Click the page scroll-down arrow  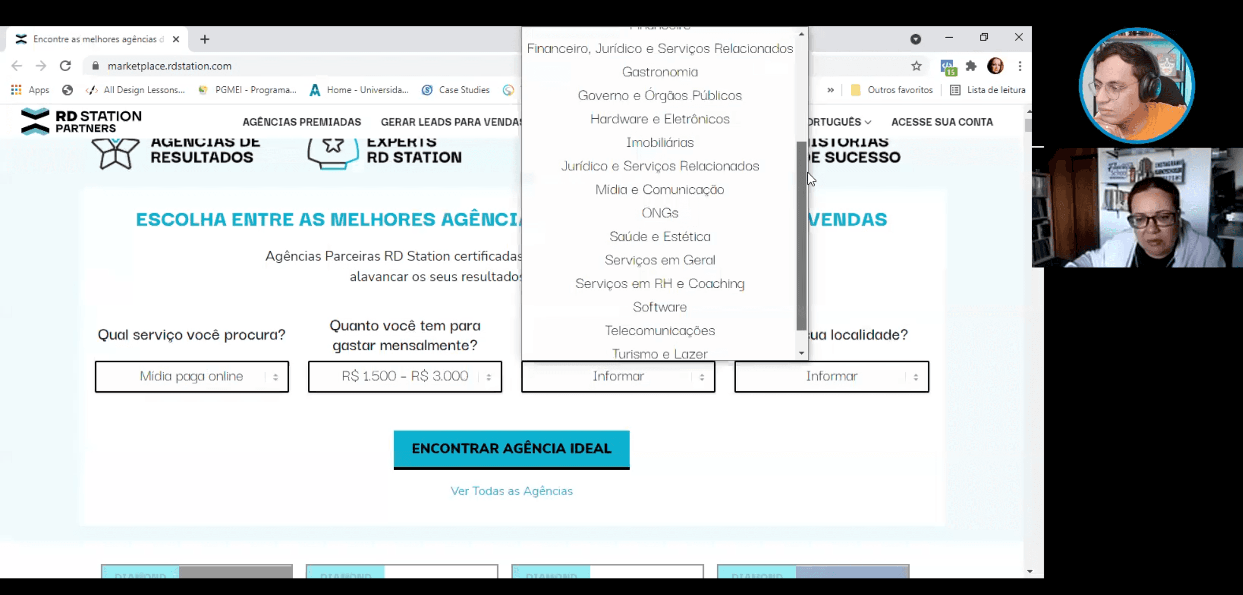(x=1029, y=571)
